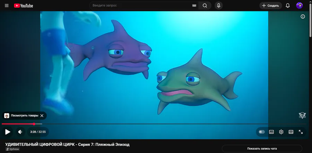Image resolution: width=312 pixels, height=153 pixels.
Task: Click the magnifier search button
Action: pyautogui.click(x=205, y=6)
